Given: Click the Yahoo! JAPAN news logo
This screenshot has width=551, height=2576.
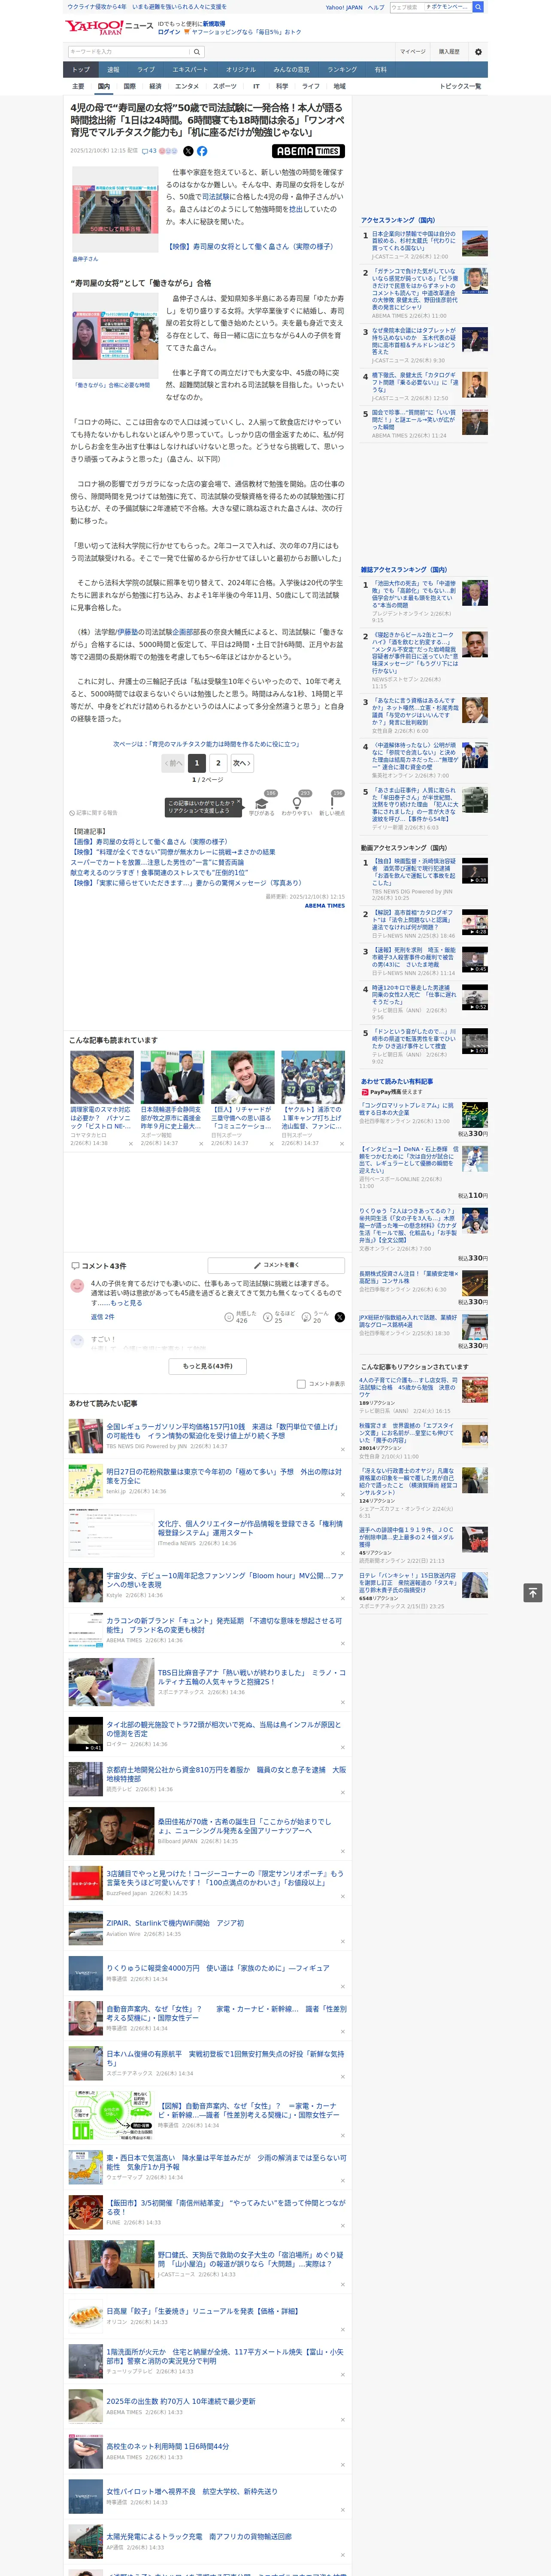Looking at the screenshot, I should coord(110,27).
